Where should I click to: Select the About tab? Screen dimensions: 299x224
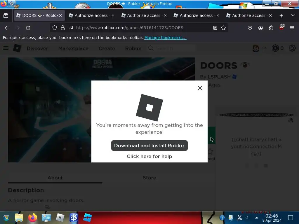(55, 178)
